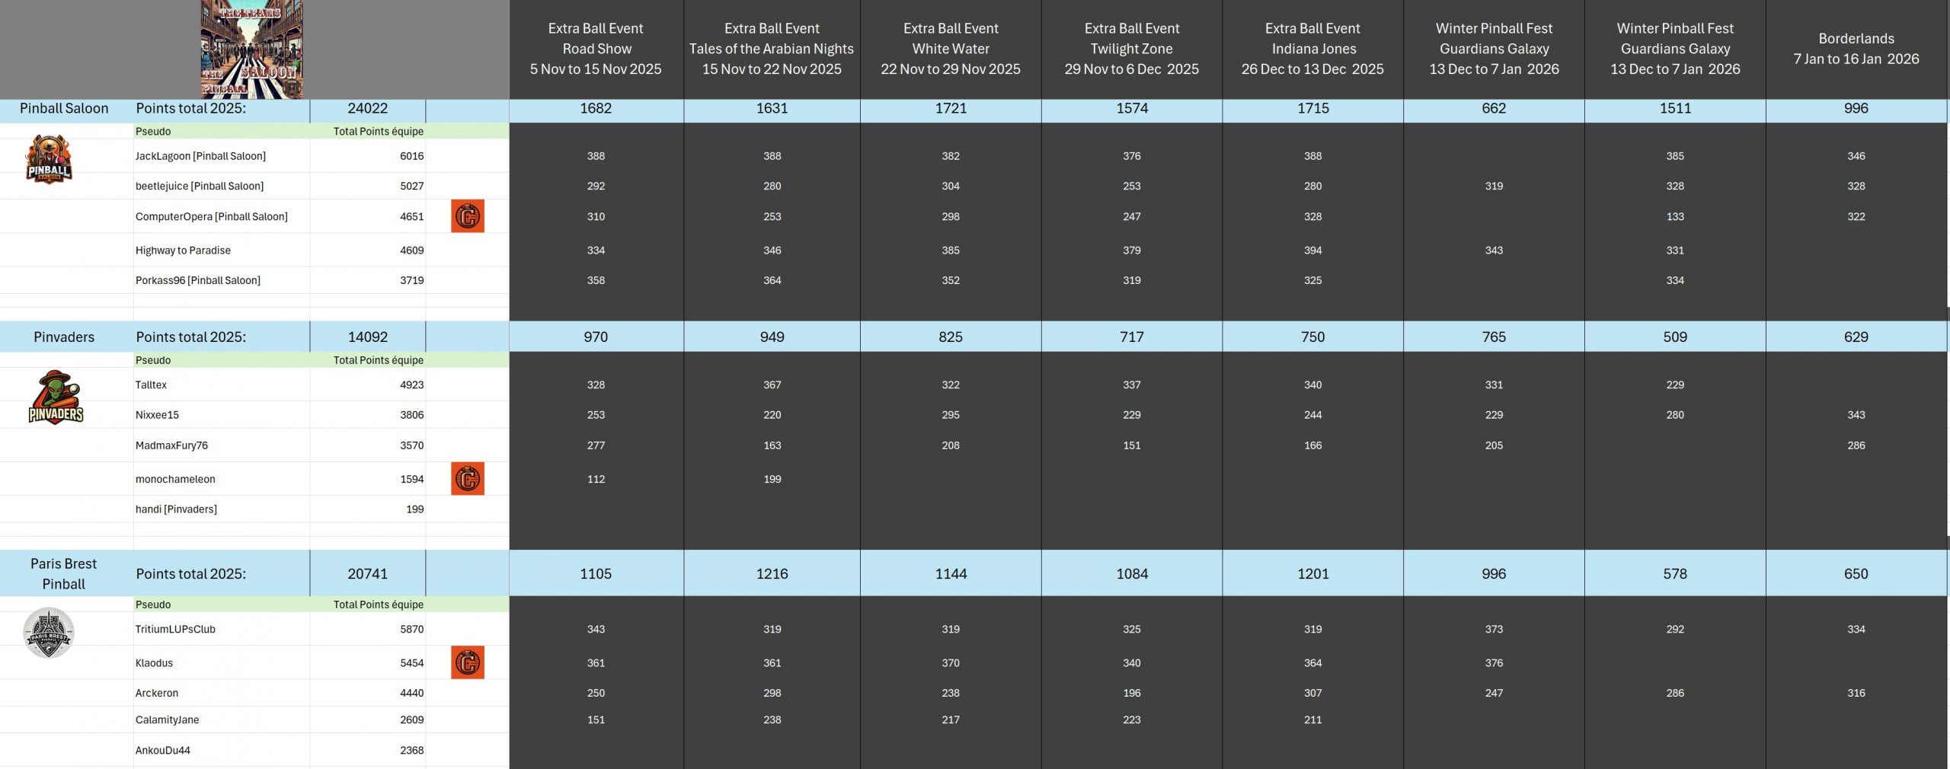The width and height of the screenshot is (1950, 769).
Task: Select Talltex's team points value 4923
Action: [x=411, y=385]
